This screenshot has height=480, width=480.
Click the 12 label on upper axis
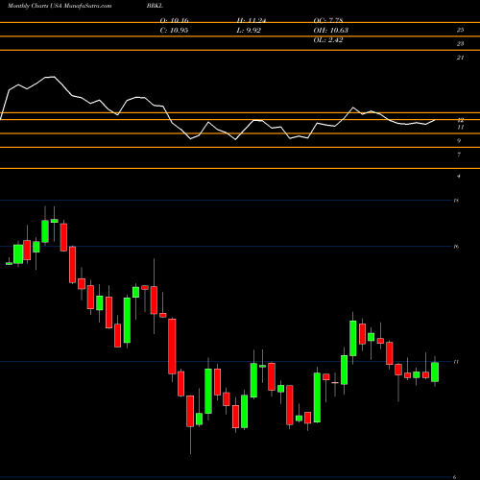(x=460, y=120)
